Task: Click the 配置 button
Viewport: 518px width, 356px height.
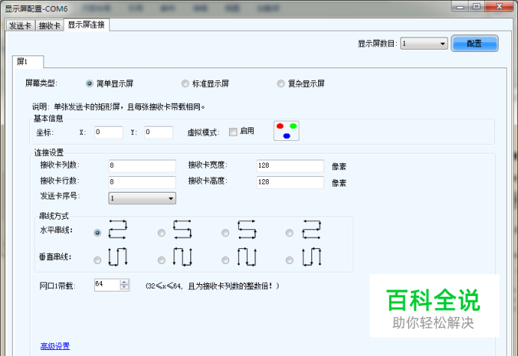Action: [475, 43]
